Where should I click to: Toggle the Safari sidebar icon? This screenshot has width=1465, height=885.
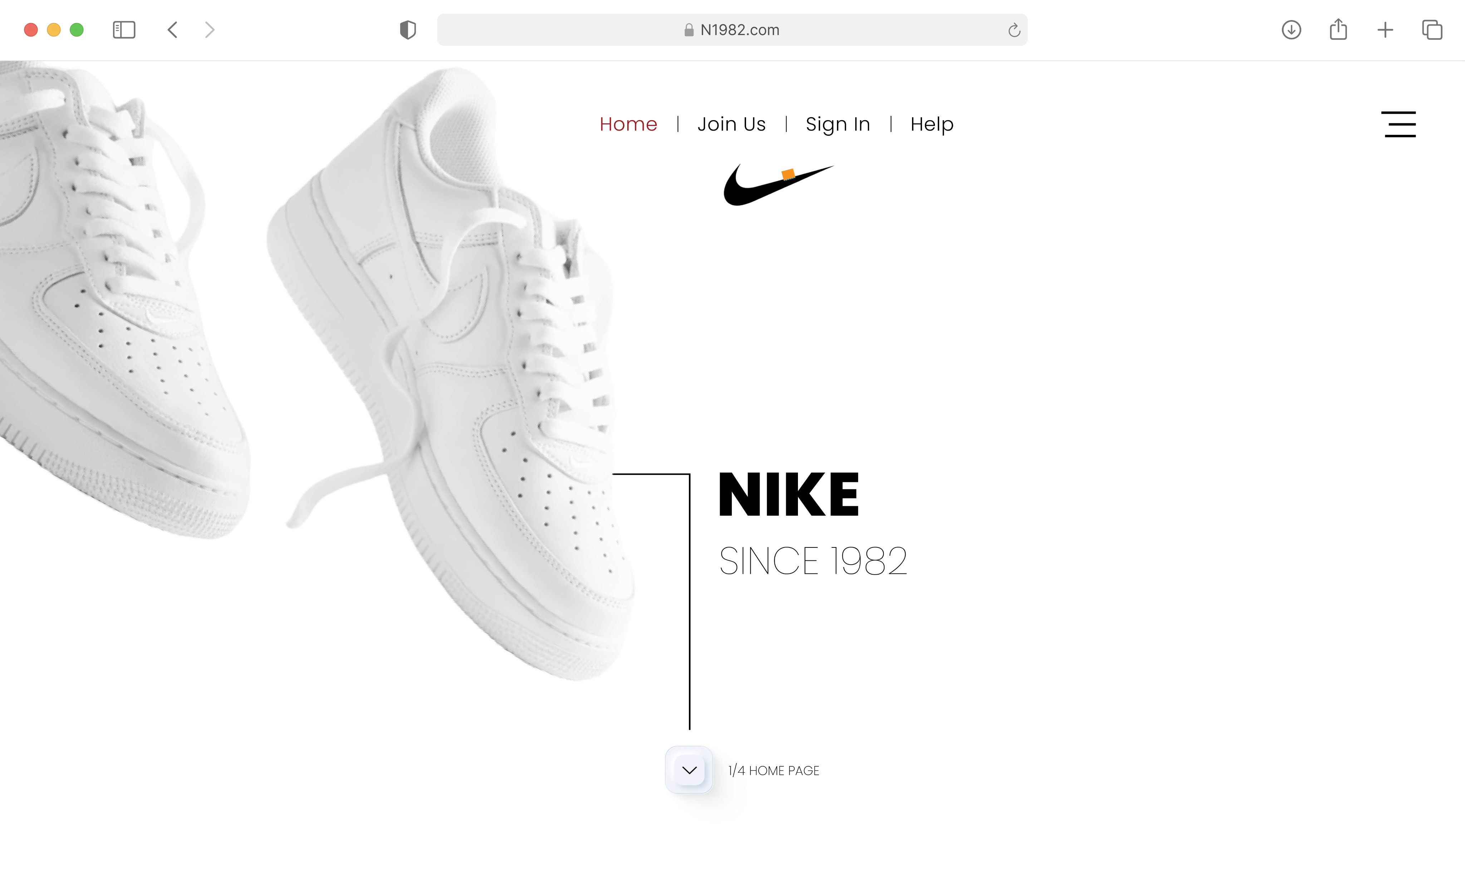pyautogui.click(x=124, y=30)
